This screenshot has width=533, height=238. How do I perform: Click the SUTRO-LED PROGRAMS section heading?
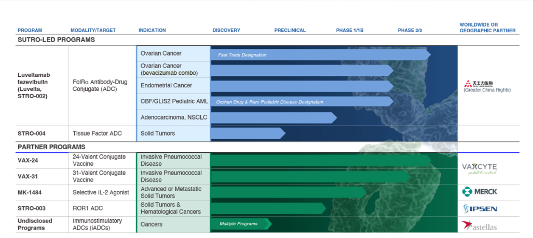(x=56, y=39)
